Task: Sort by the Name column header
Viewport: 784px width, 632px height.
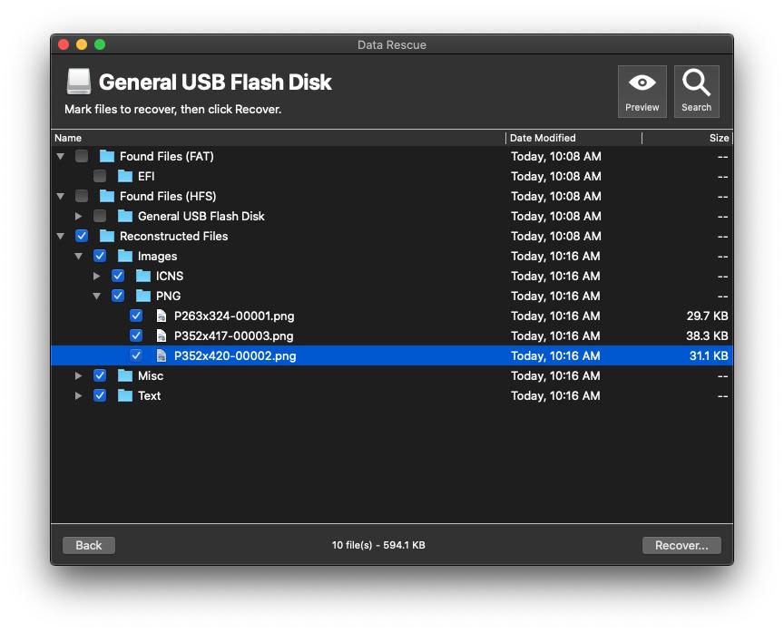Action: coord(272,138)
